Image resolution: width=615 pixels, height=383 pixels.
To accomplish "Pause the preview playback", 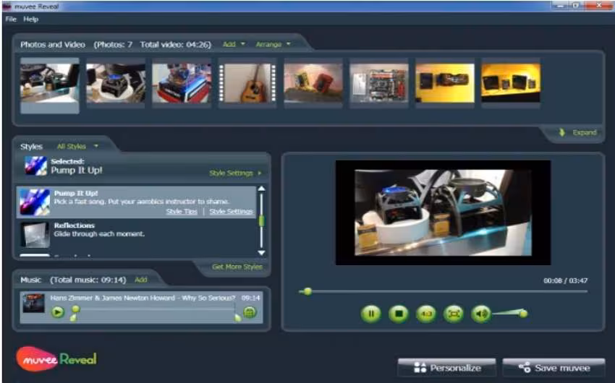I will [370, 314].
